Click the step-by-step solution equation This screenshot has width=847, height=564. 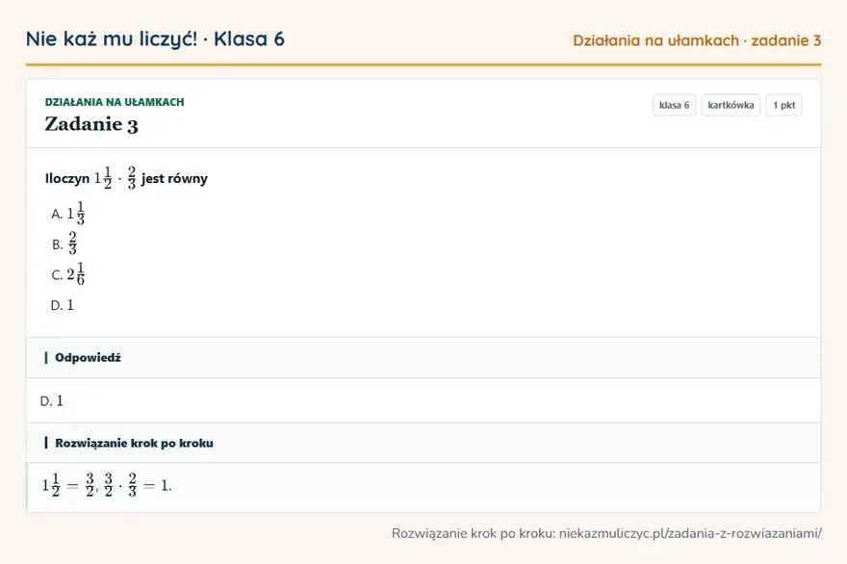107,485
